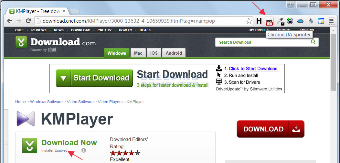Click the Download Now link
Viewport: 340px width, 163px height.
(69, 142)
